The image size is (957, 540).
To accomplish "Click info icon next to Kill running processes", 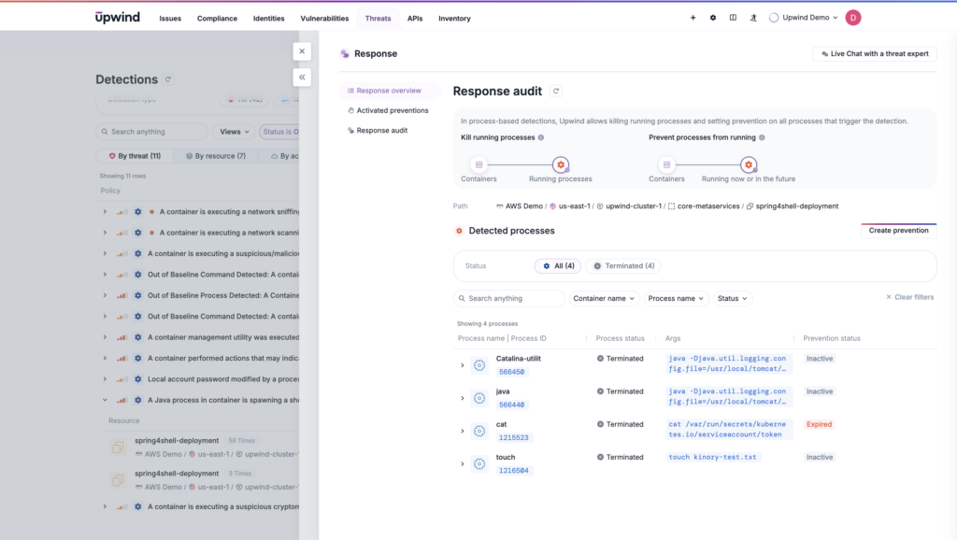I will [x=541, y=137].
